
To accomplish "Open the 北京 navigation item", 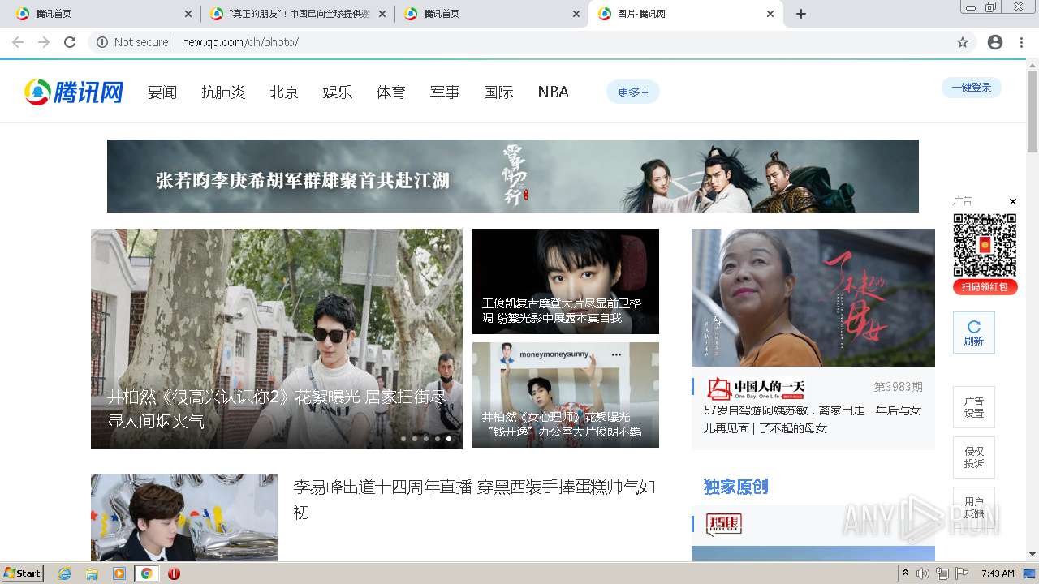I will pyautogui.click(x=284, y=92).
